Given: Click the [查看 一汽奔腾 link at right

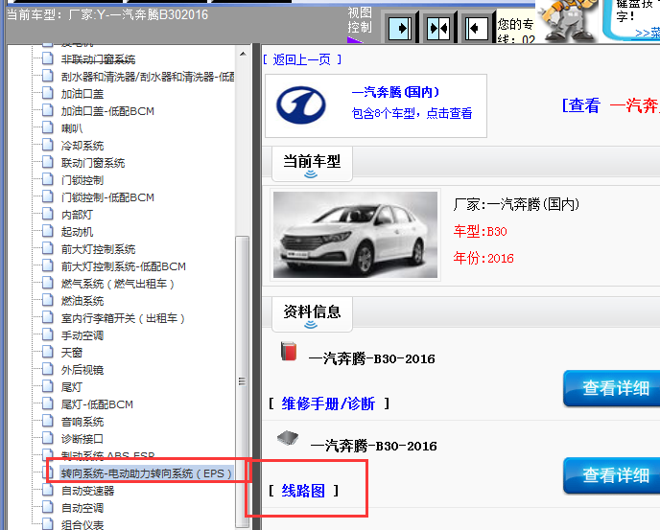Looking at the screenshot, I should pyautogui.click(x=611, y=105).
